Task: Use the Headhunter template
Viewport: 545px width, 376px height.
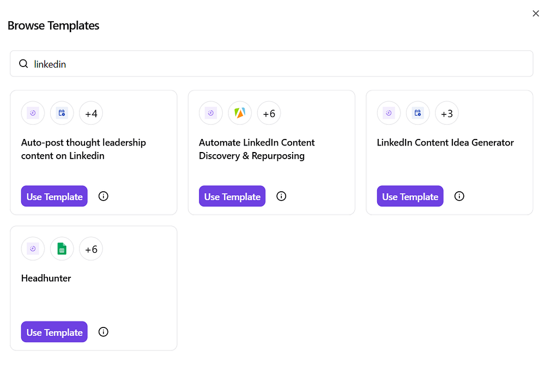Action: point(55,332)
